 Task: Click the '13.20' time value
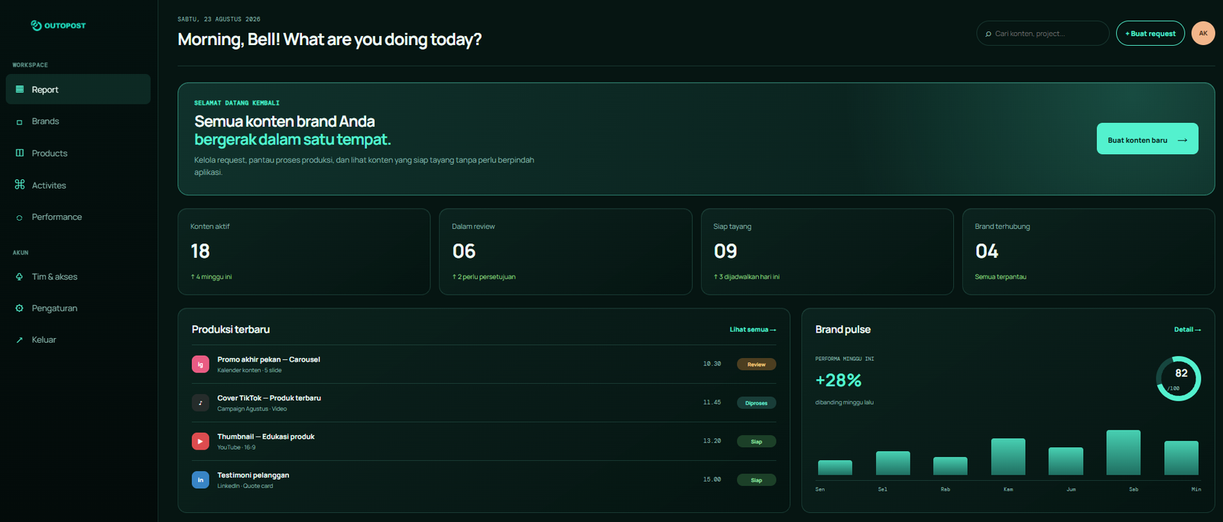[712, 441]
